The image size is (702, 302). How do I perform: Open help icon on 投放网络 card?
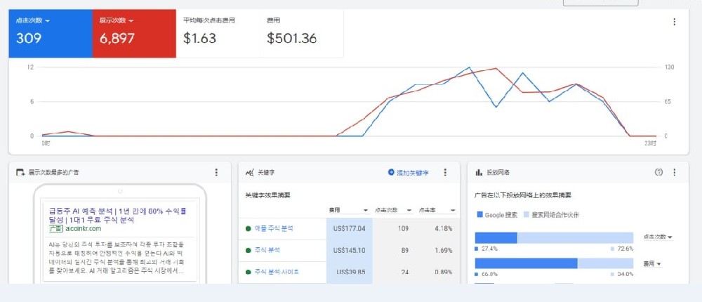tap(658, 172)
